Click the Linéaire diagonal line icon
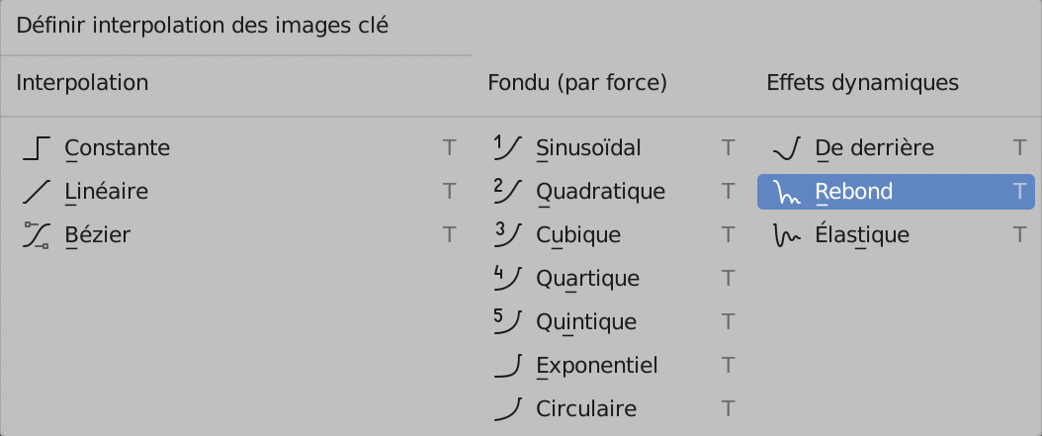1042x436 pixels. coord(37,192)
